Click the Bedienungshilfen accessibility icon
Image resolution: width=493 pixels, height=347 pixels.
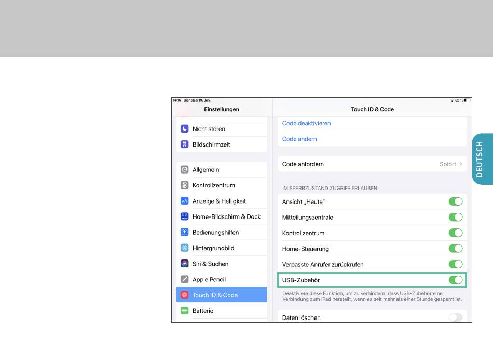coord(185,232)
